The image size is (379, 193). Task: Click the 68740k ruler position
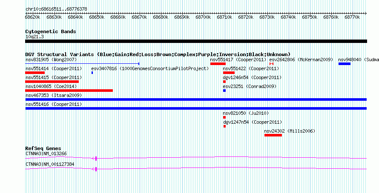click(x=288, y=17)
